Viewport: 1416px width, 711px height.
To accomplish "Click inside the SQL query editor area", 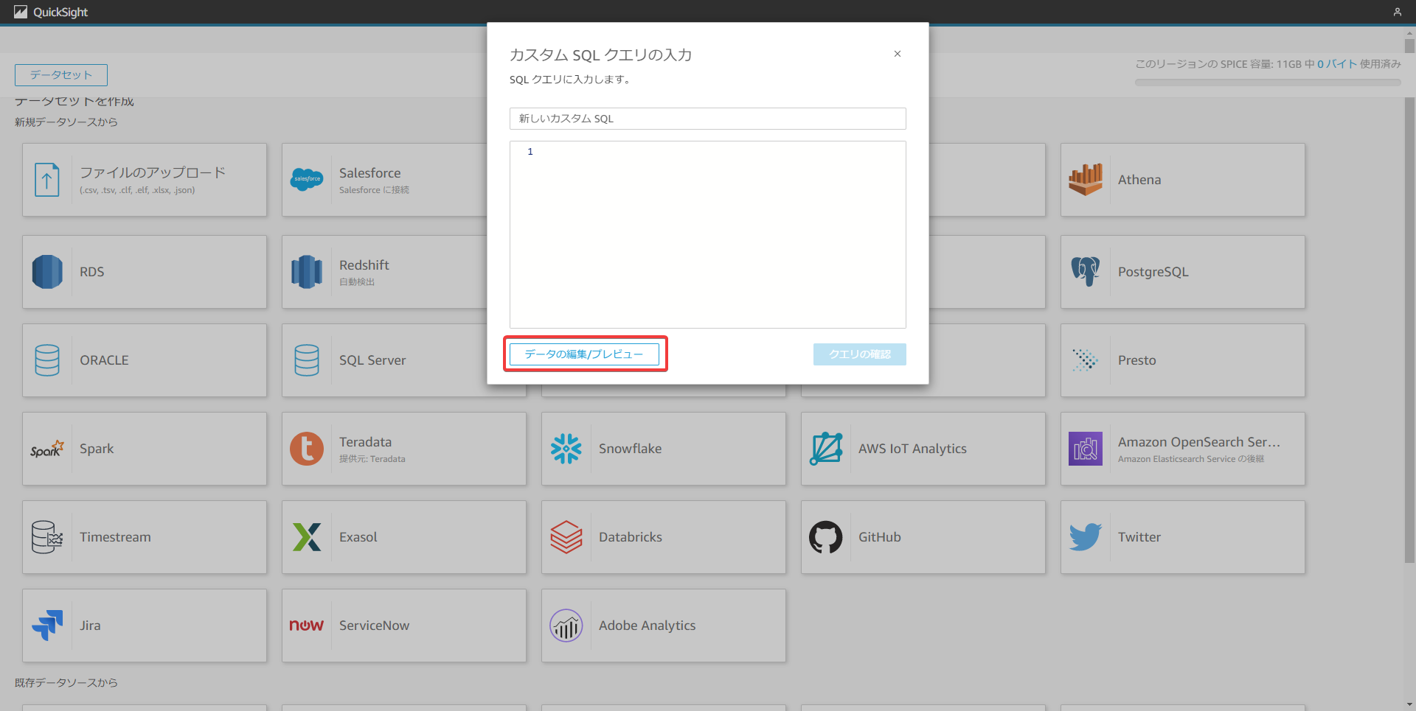I will tap(708, 234).
